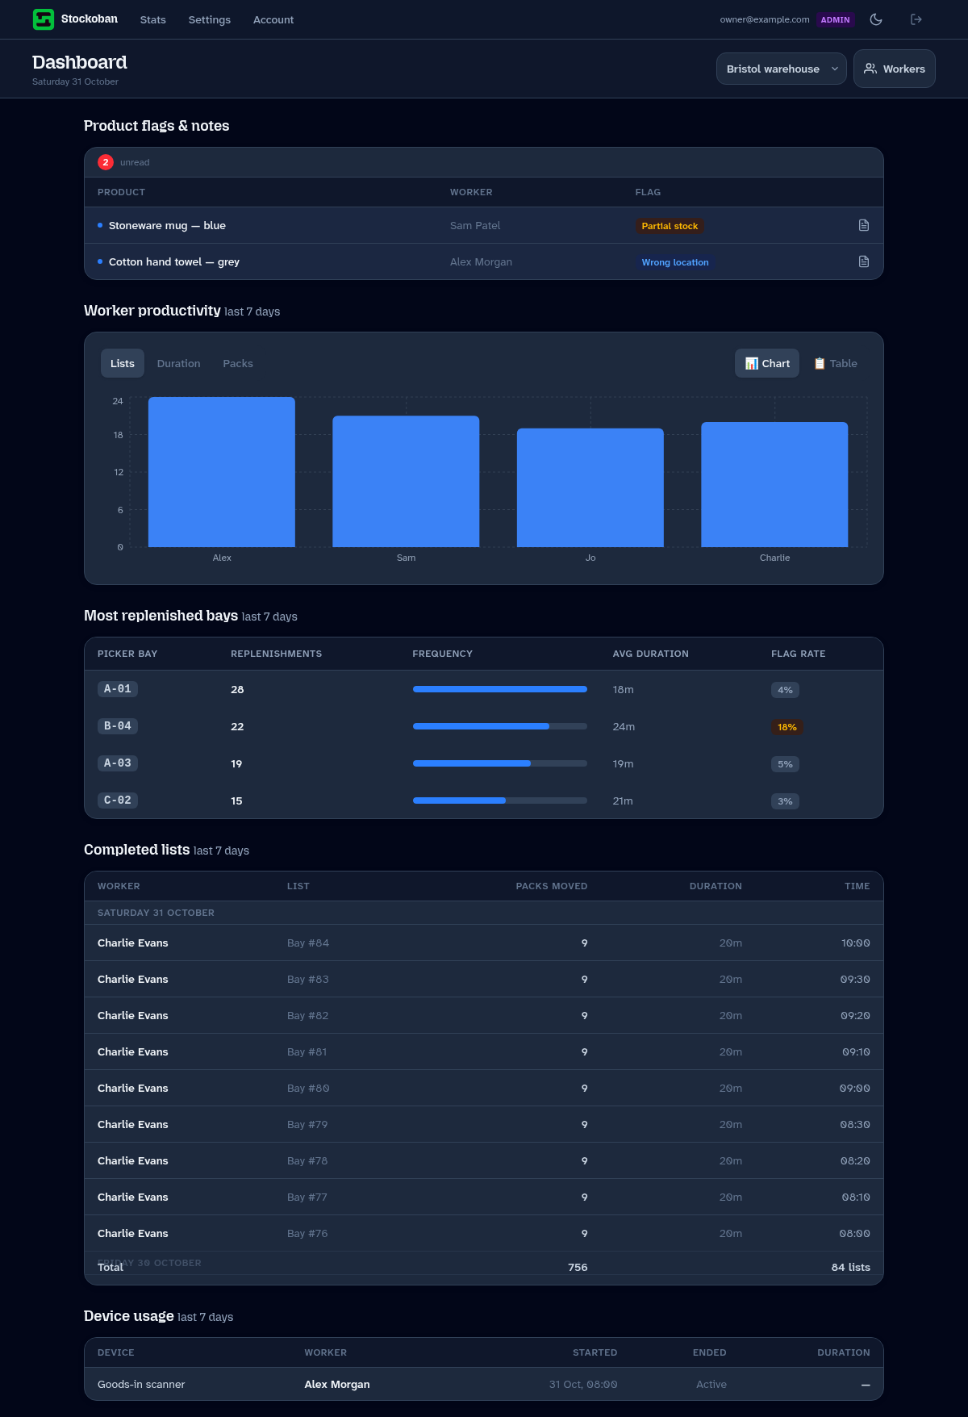Screen dimensions: 968x1417
Task: Click picker bay A-03
Action: coord(118,763)
